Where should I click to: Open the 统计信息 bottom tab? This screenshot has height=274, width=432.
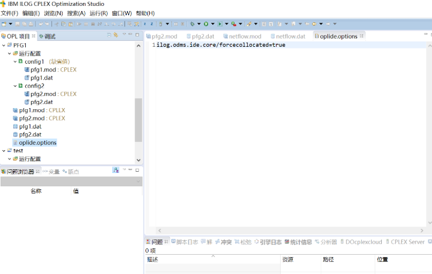point(298,242)
